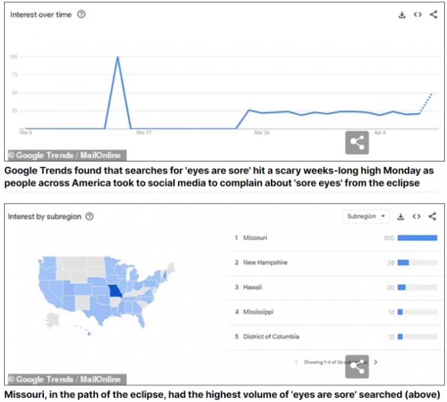447x402 pixels.
Task: Click Missouri's full blue interest bar
Action: coord(417,238)
